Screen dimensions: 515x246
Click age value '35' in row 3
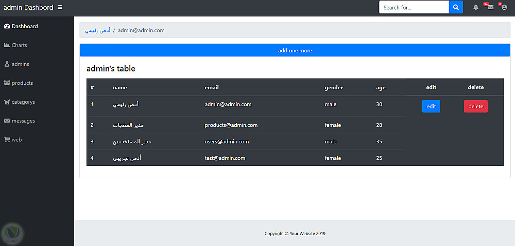click(379, 142)
